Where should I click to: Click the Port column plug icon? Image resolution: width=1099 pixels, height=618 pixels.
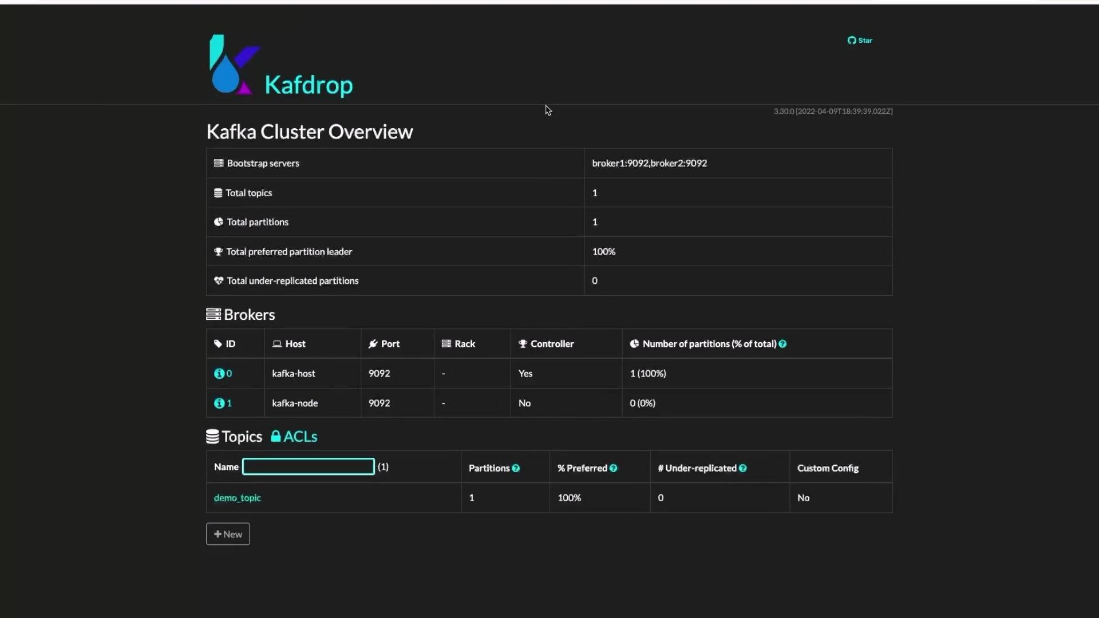373,344
